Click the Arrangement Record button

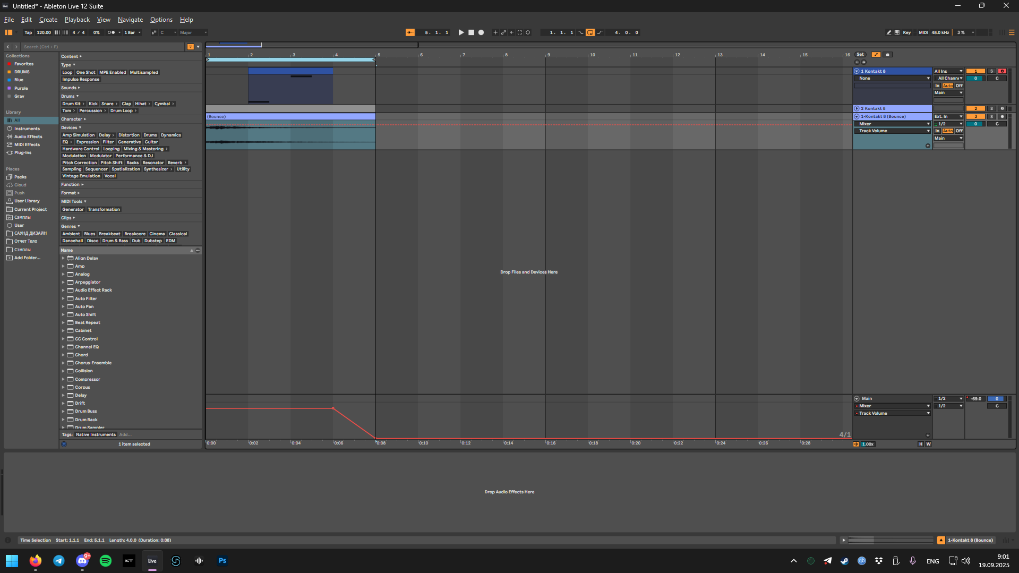tap(481, 32)
